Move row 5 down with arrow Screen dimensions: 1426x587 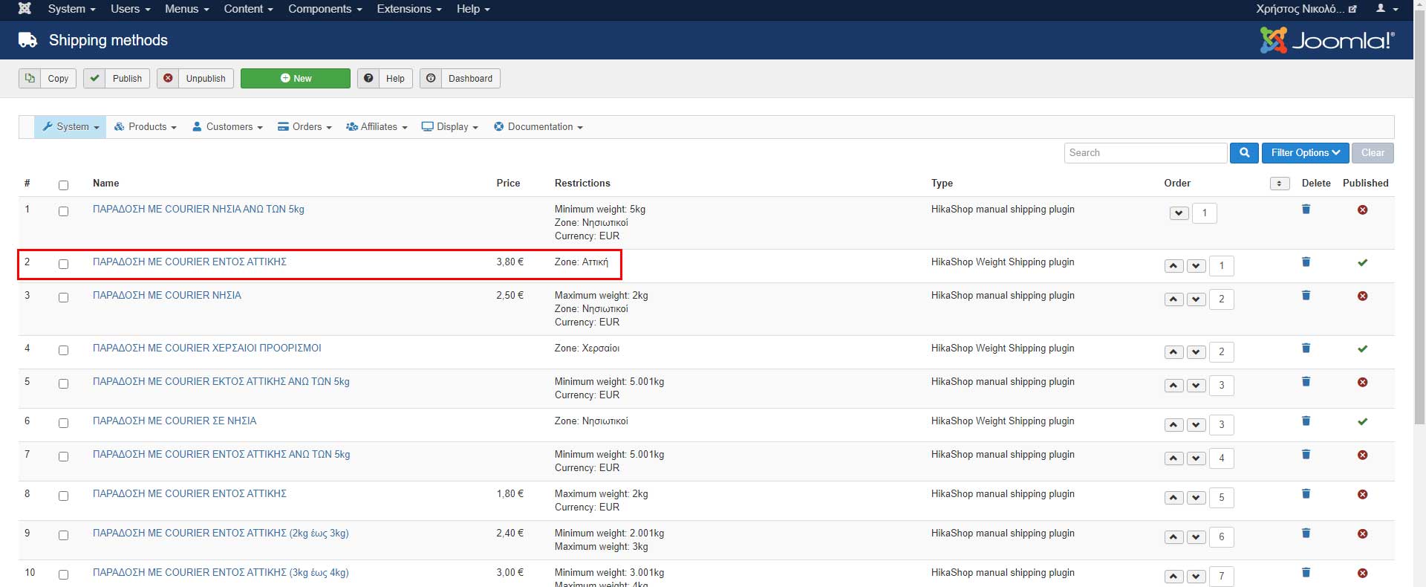pyautogui.click(x=1196, y=386)
